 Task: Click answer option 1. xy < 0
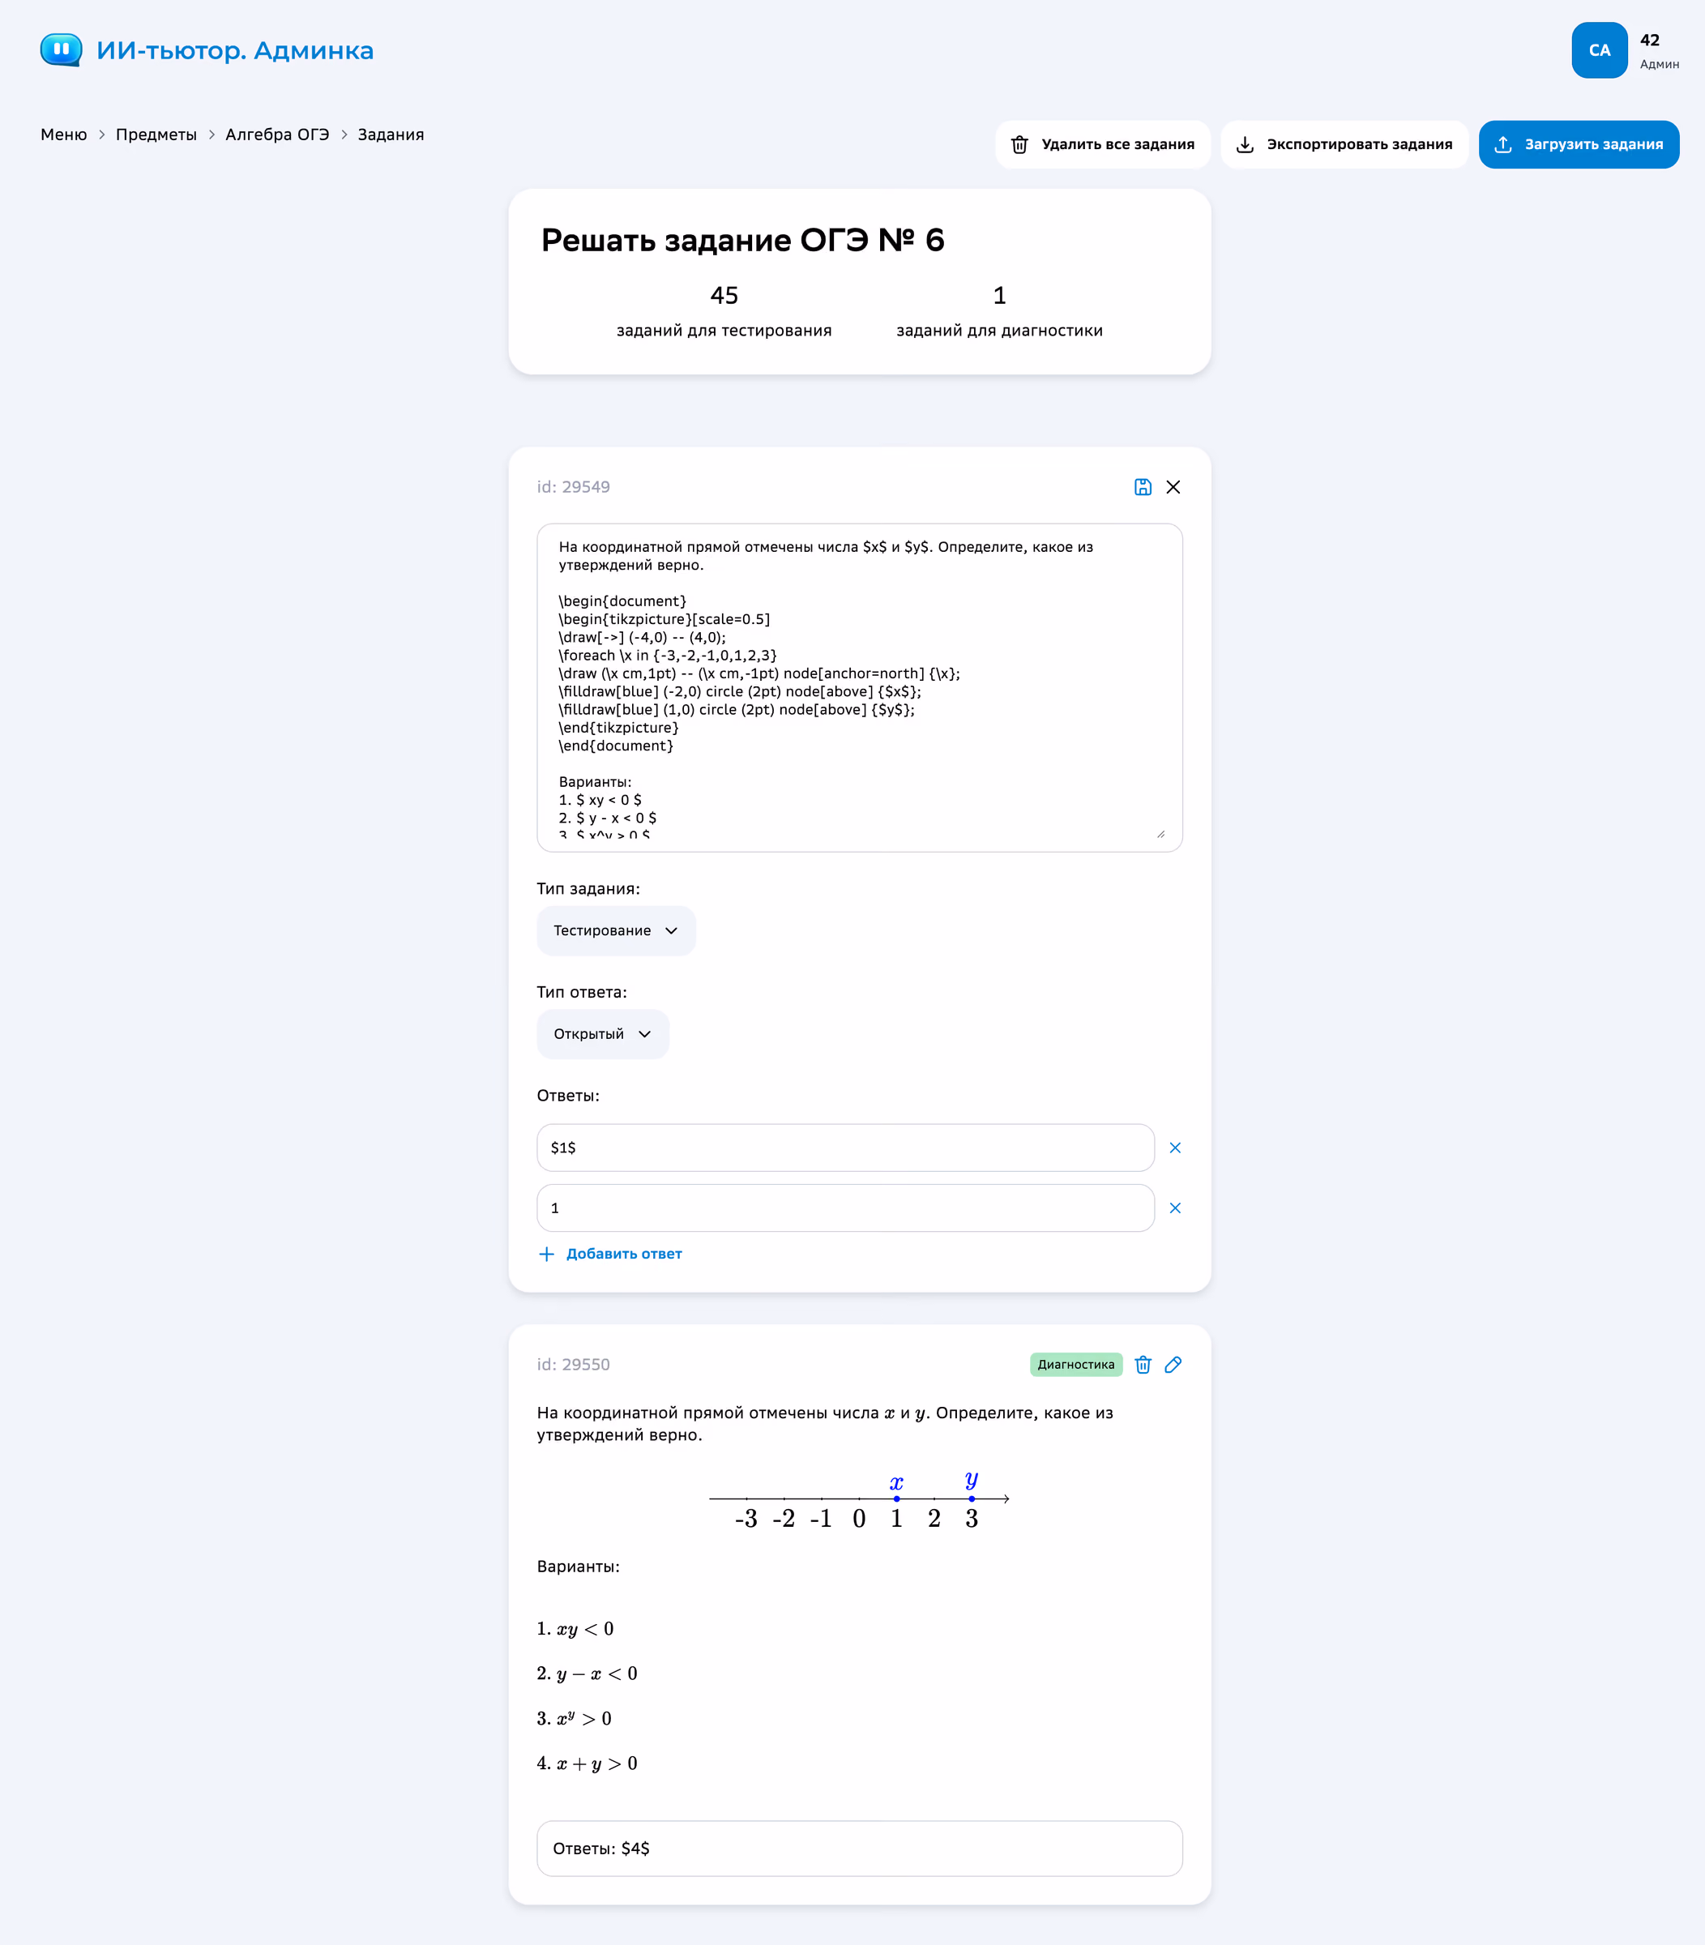(x=575, y=1629)
